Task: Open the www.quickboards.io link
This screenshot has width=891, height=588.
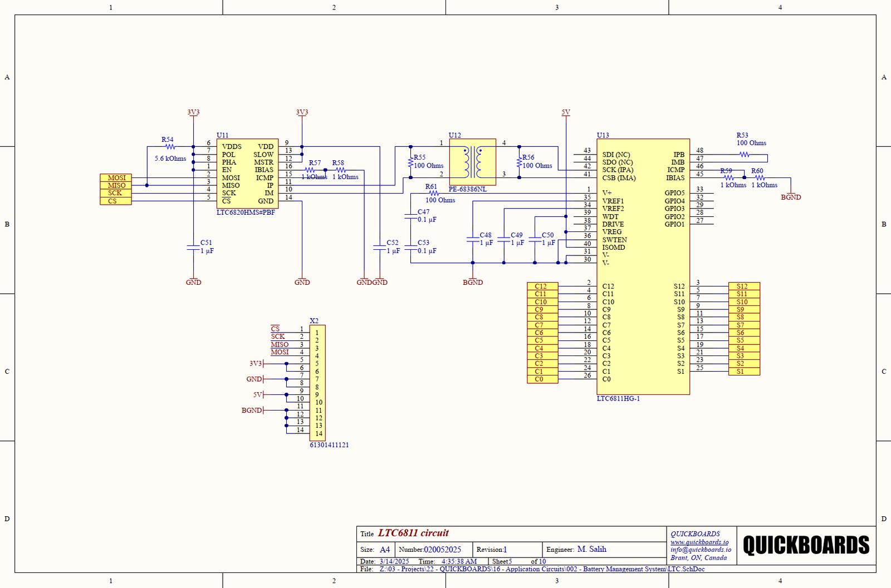Action: point(699,542)
